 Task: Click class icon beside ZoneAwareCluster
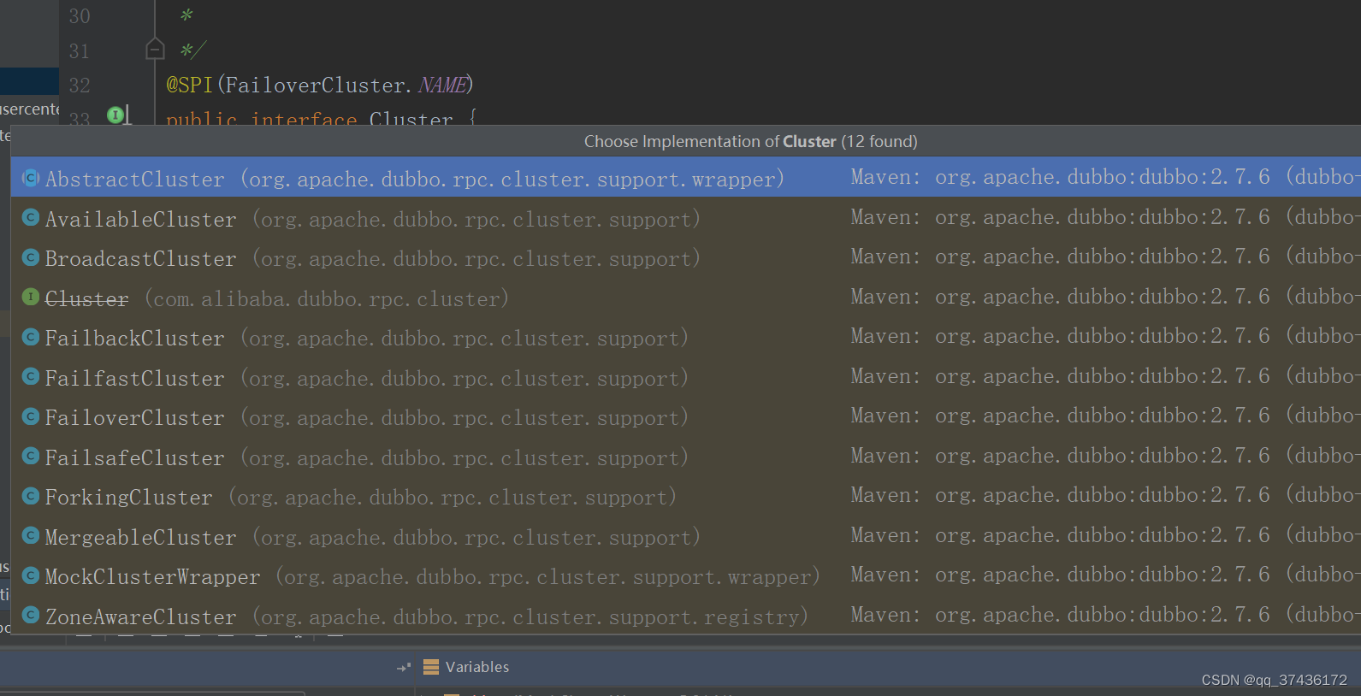(x=31, y=615)
